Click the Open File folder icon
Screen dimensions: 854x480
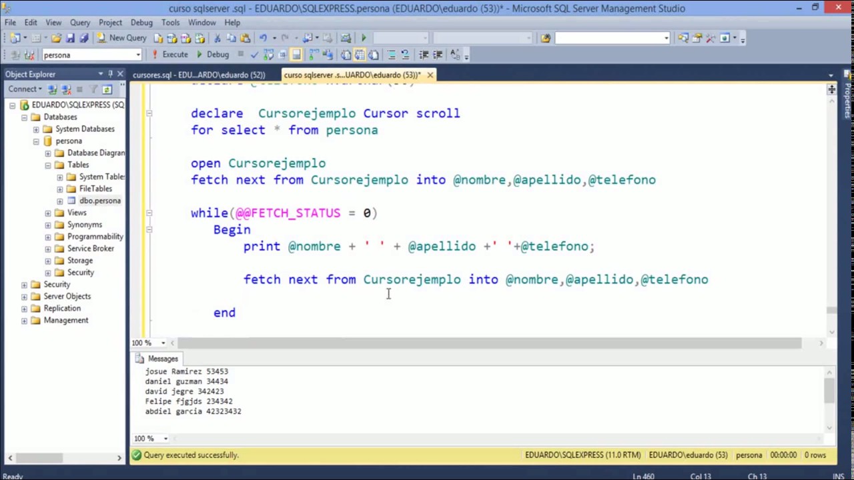56,38
